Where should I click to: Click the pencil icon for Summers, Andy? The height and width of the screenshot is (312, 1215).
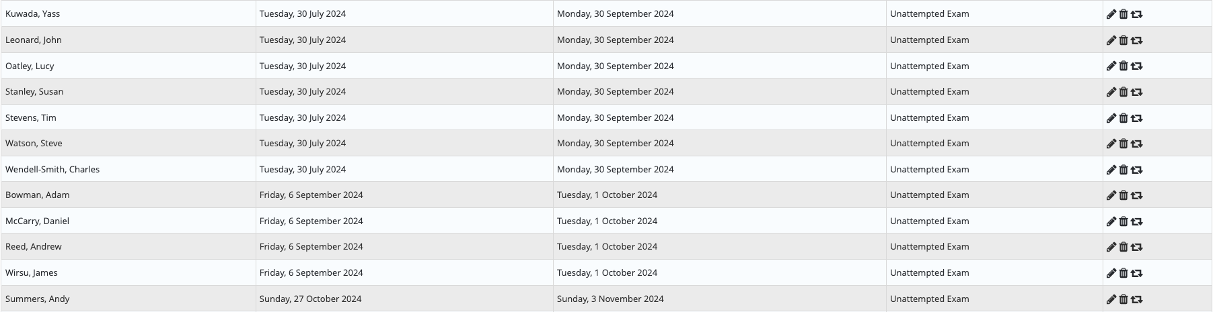(x=1111, y=299)
